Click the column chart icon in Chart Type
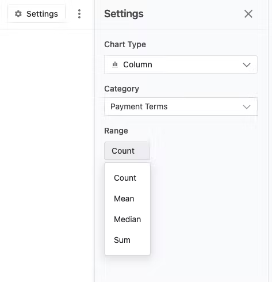Viewport: 272px width, 282px height. pyautogui.click(x=115, y=64)
